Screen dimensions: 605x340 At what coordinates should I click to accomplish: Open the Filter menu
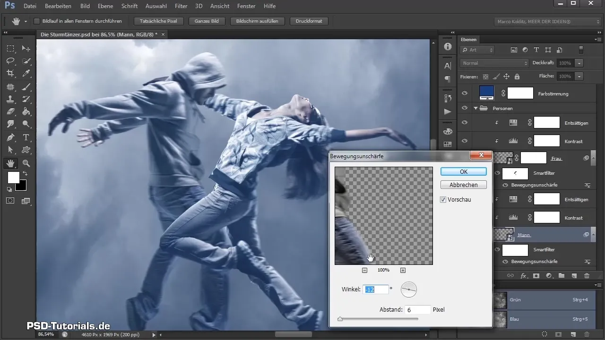tap(181, 7)
